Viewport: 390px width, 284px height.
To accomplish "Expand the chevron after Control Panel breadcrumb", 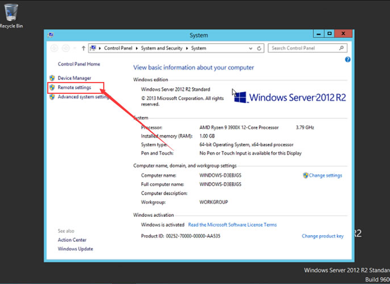I will point(137,48).
